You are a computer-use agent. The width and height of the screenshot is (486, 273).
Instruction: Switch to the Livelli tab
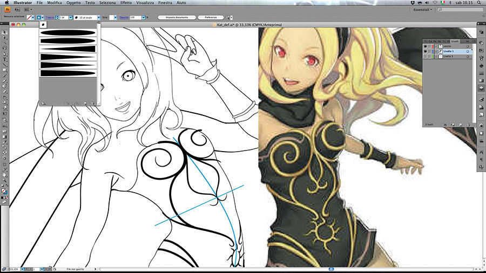[x=455, y=42]
